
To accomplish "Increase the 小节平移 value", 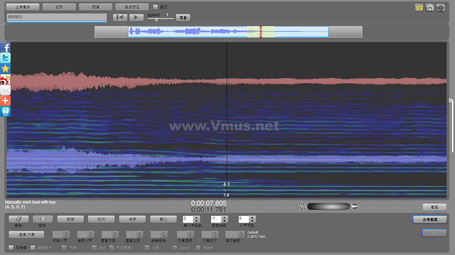I will click(252, 218).
